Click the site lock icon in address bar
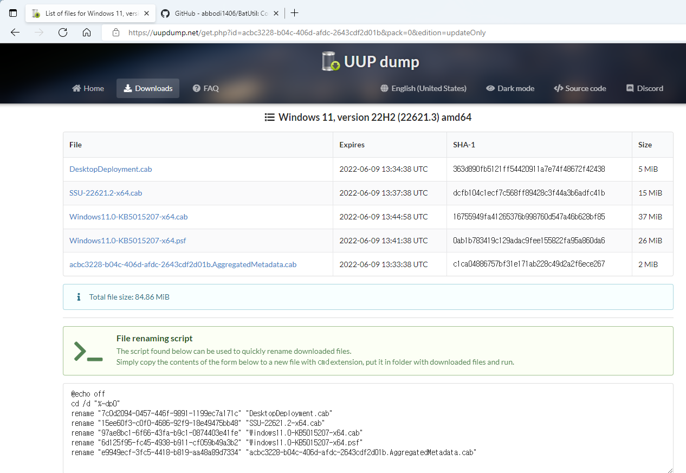 (x=115, y=33)
